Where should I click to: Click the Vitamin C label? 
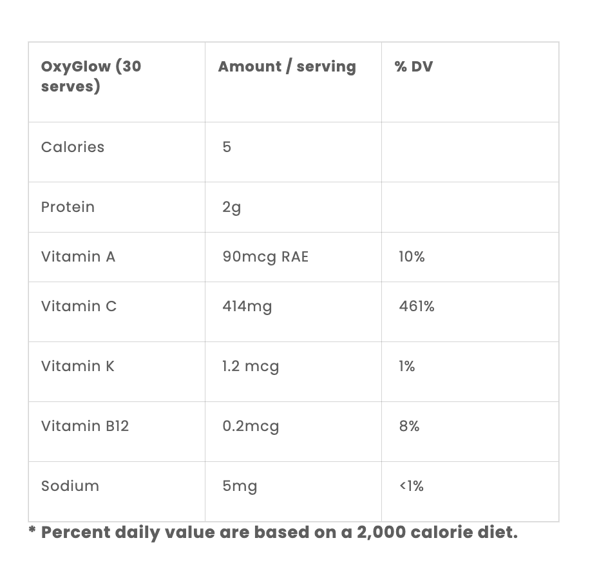pyautogui.click(x=79, y=307)
